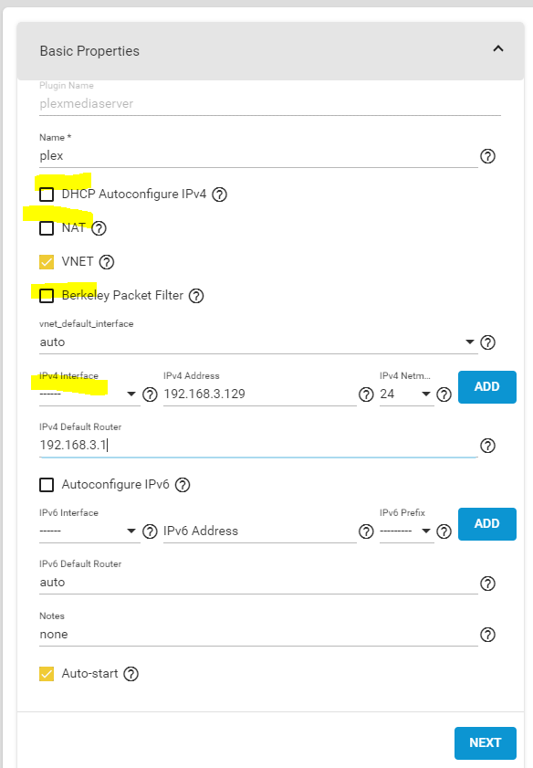Click help icon beside IPv4 Address field
The width and height of the screenshot is (533, 768).
tap(366, 395)
